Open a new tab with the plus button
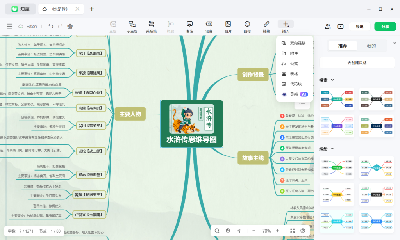 92,9
